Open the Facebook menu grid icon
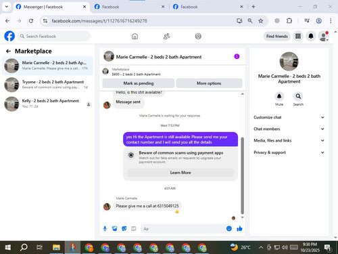Screen dimensions: 338x254 [x=298, y=36]
